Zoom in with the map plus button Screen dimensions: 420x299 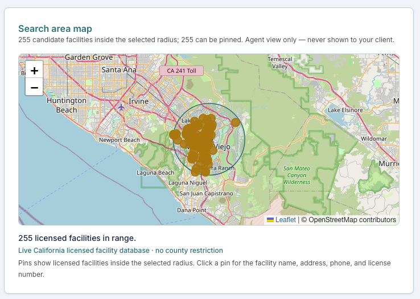click(x=34, y=71)
